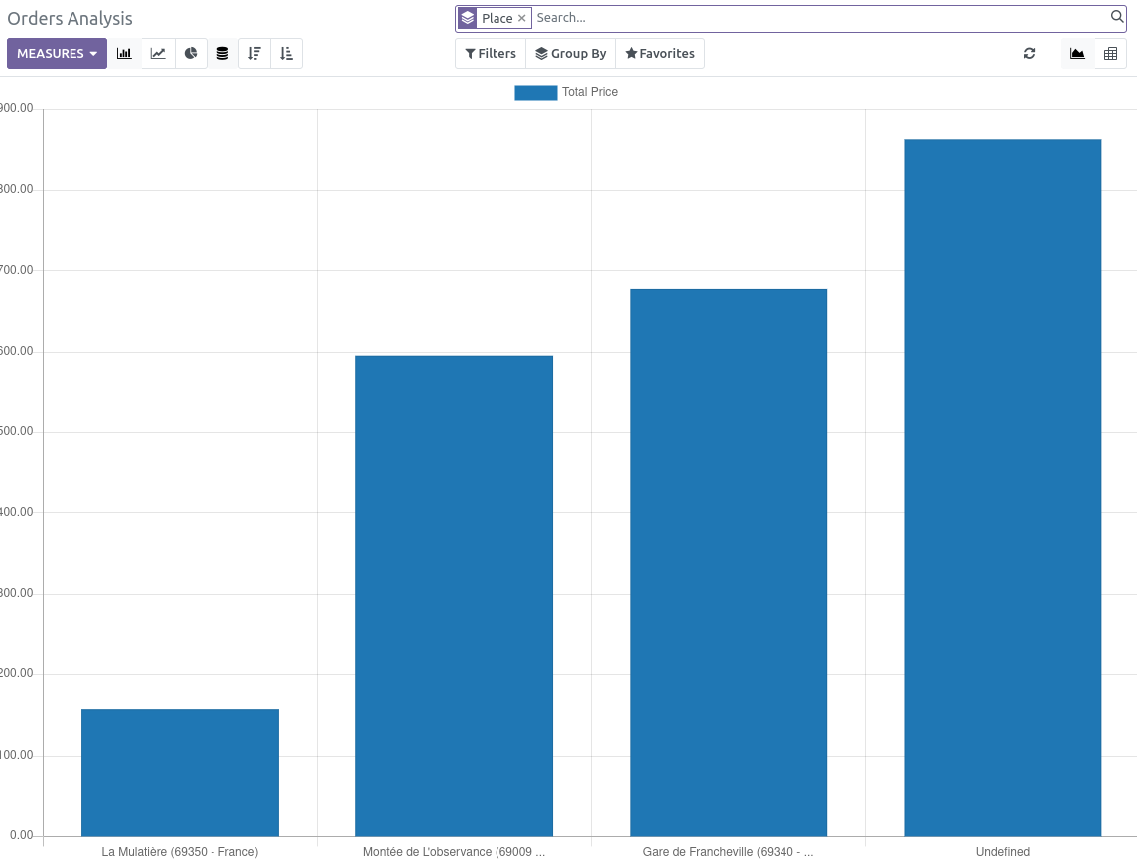The height and width of the screenshot is (866, 1137).
Task: Switch to bar chart mode
Action: pos(125,53)
